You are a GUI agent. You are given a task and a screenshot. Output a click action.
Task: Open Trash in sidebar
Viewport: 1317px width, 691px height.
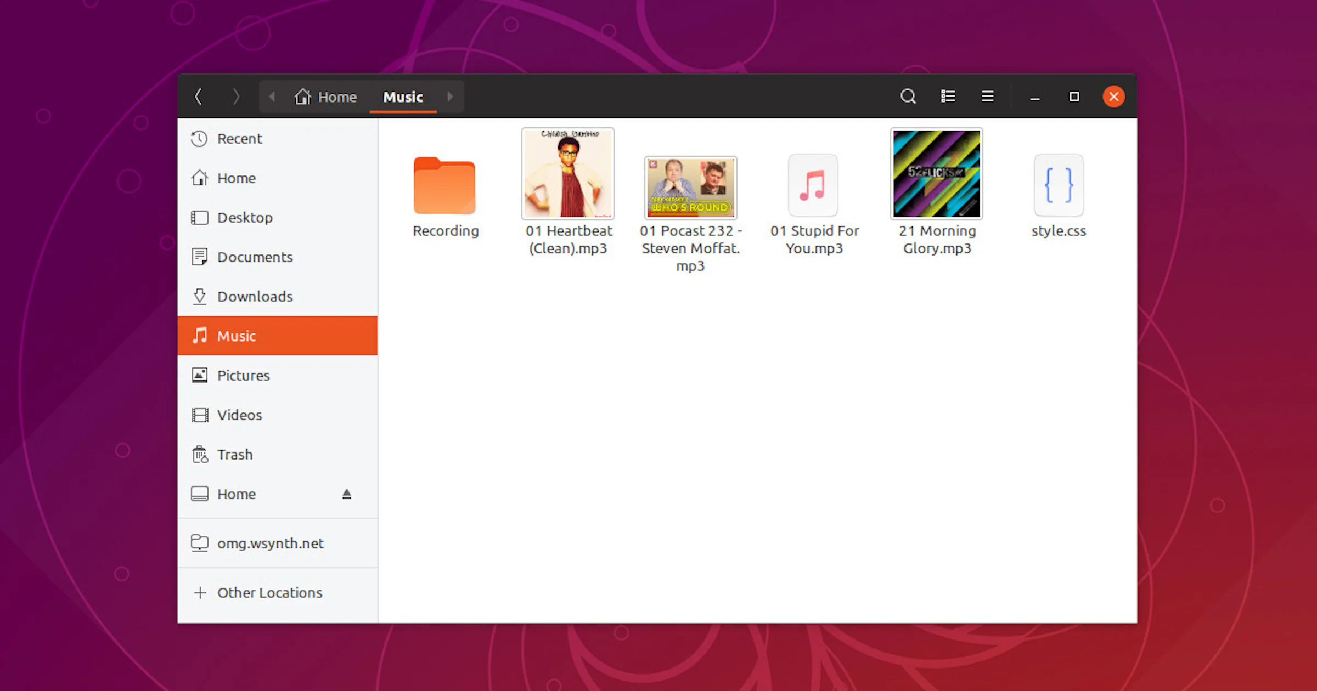(278, 455)
